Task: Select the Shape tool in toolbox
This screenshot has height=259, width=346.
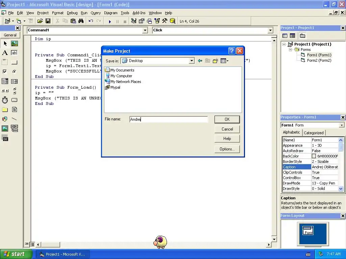Action: click(x=5, y=119)
